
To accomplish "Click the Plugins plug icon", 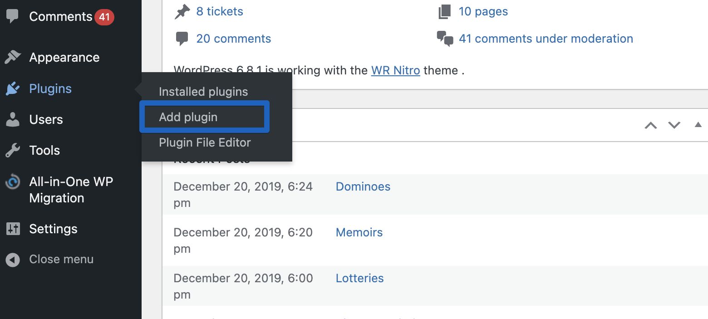I will pos(13,88).
